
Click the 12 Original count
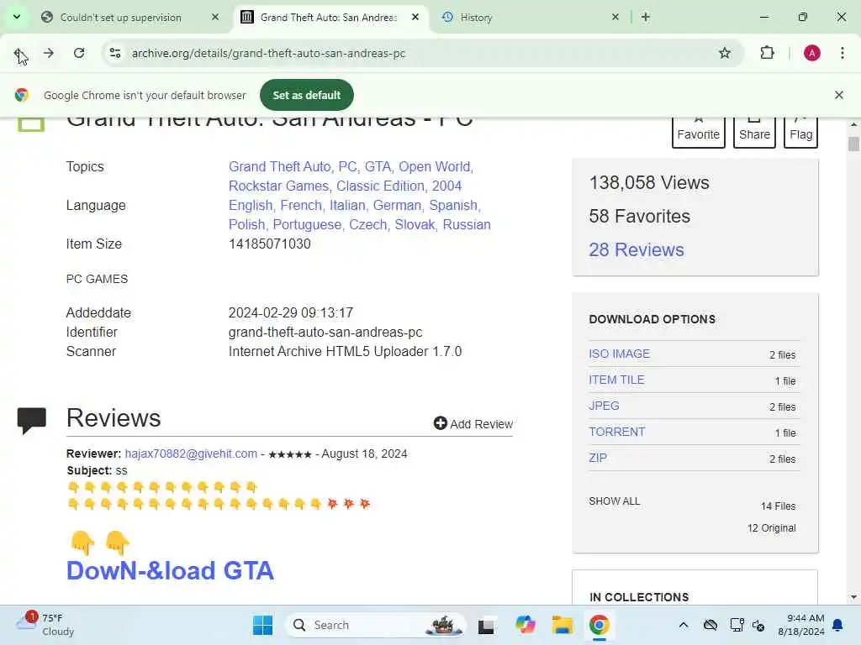(772, 528)
